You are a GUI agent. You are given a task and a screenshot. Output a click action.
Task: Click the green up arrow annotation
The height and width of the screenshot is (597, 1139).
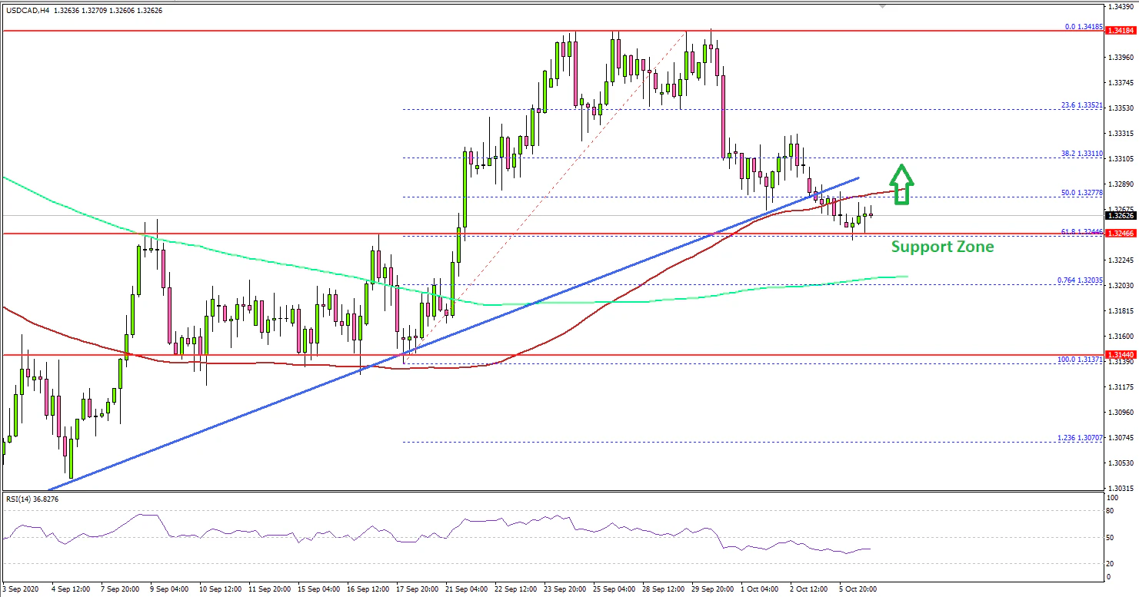pyautogui.click(x=904, y=184)
